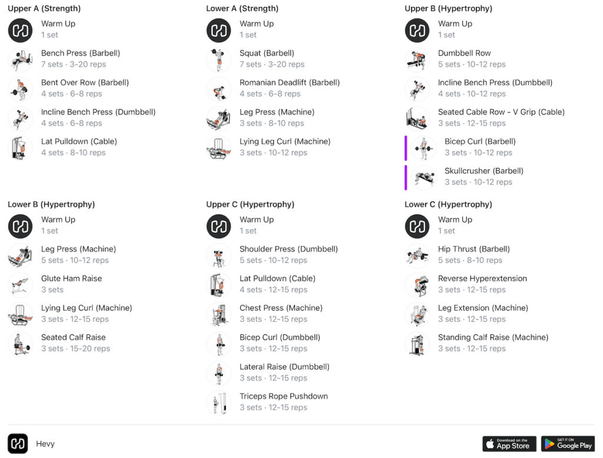Click the Hevy logo in the footer
Image resolution: width=603 pixels, height=458 pixels.
click(18, 444)
